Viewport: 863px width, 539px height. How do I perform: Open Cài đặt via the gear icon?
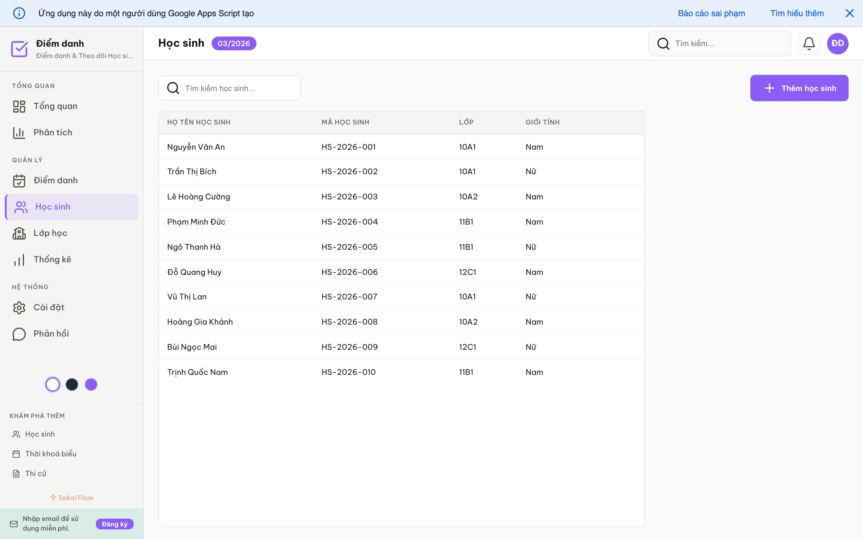[19, 307]
